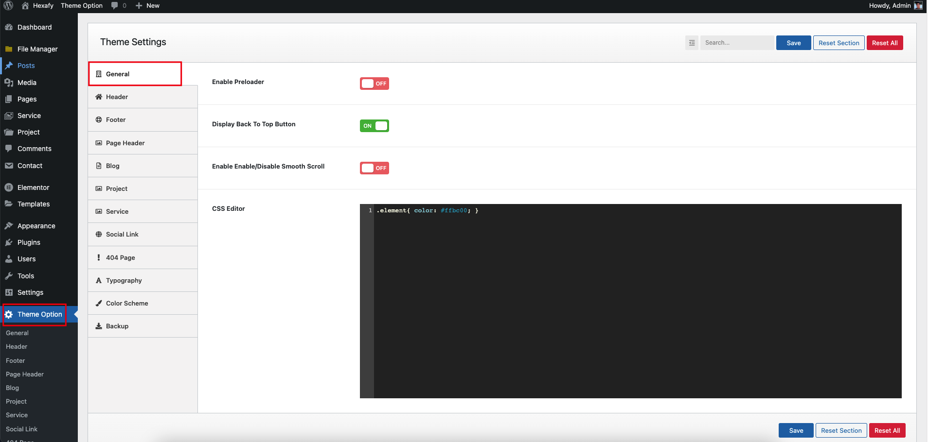
Task: Click the Backup download icon
Action: coord(99,326)
